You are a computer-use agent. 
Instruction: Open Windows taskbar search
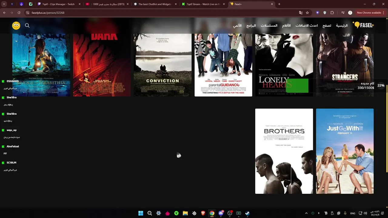click(x=150, y=213)
